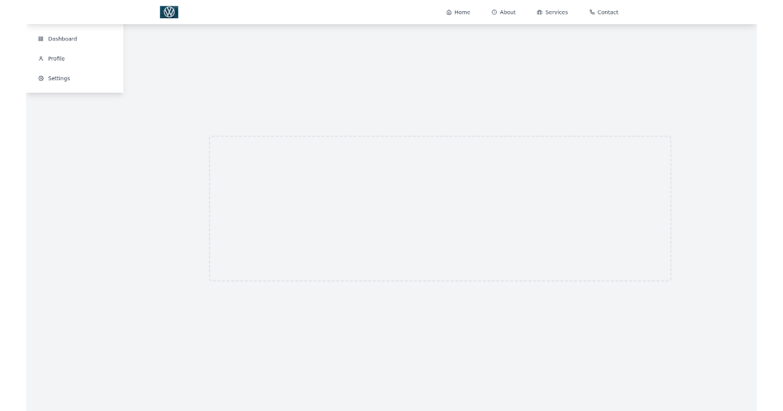Click the VW logo in the navbar

point(169,12)
